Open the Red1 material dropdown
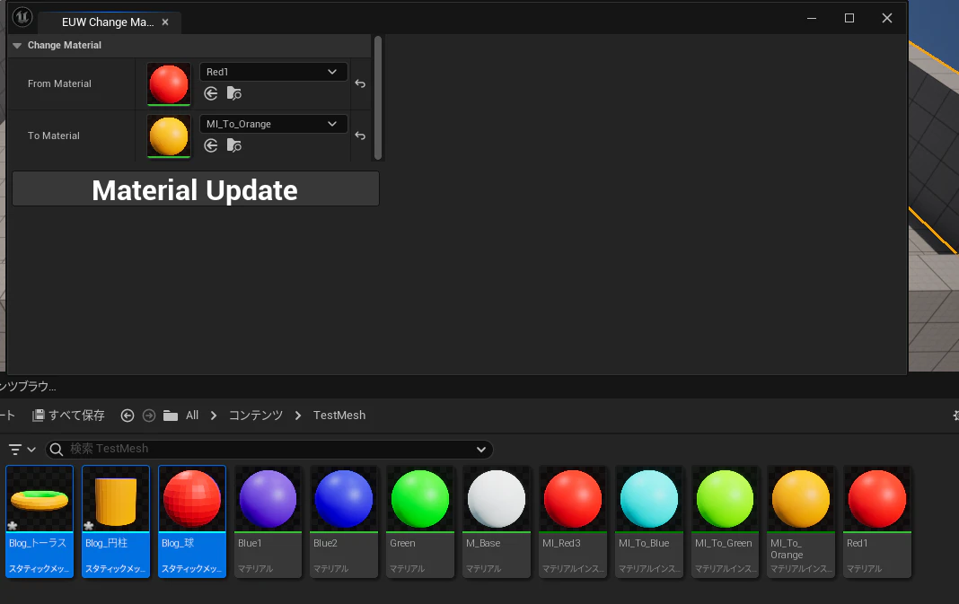Image resolution: width=959 pixels, height=604 pixels. tap(273, 72)
